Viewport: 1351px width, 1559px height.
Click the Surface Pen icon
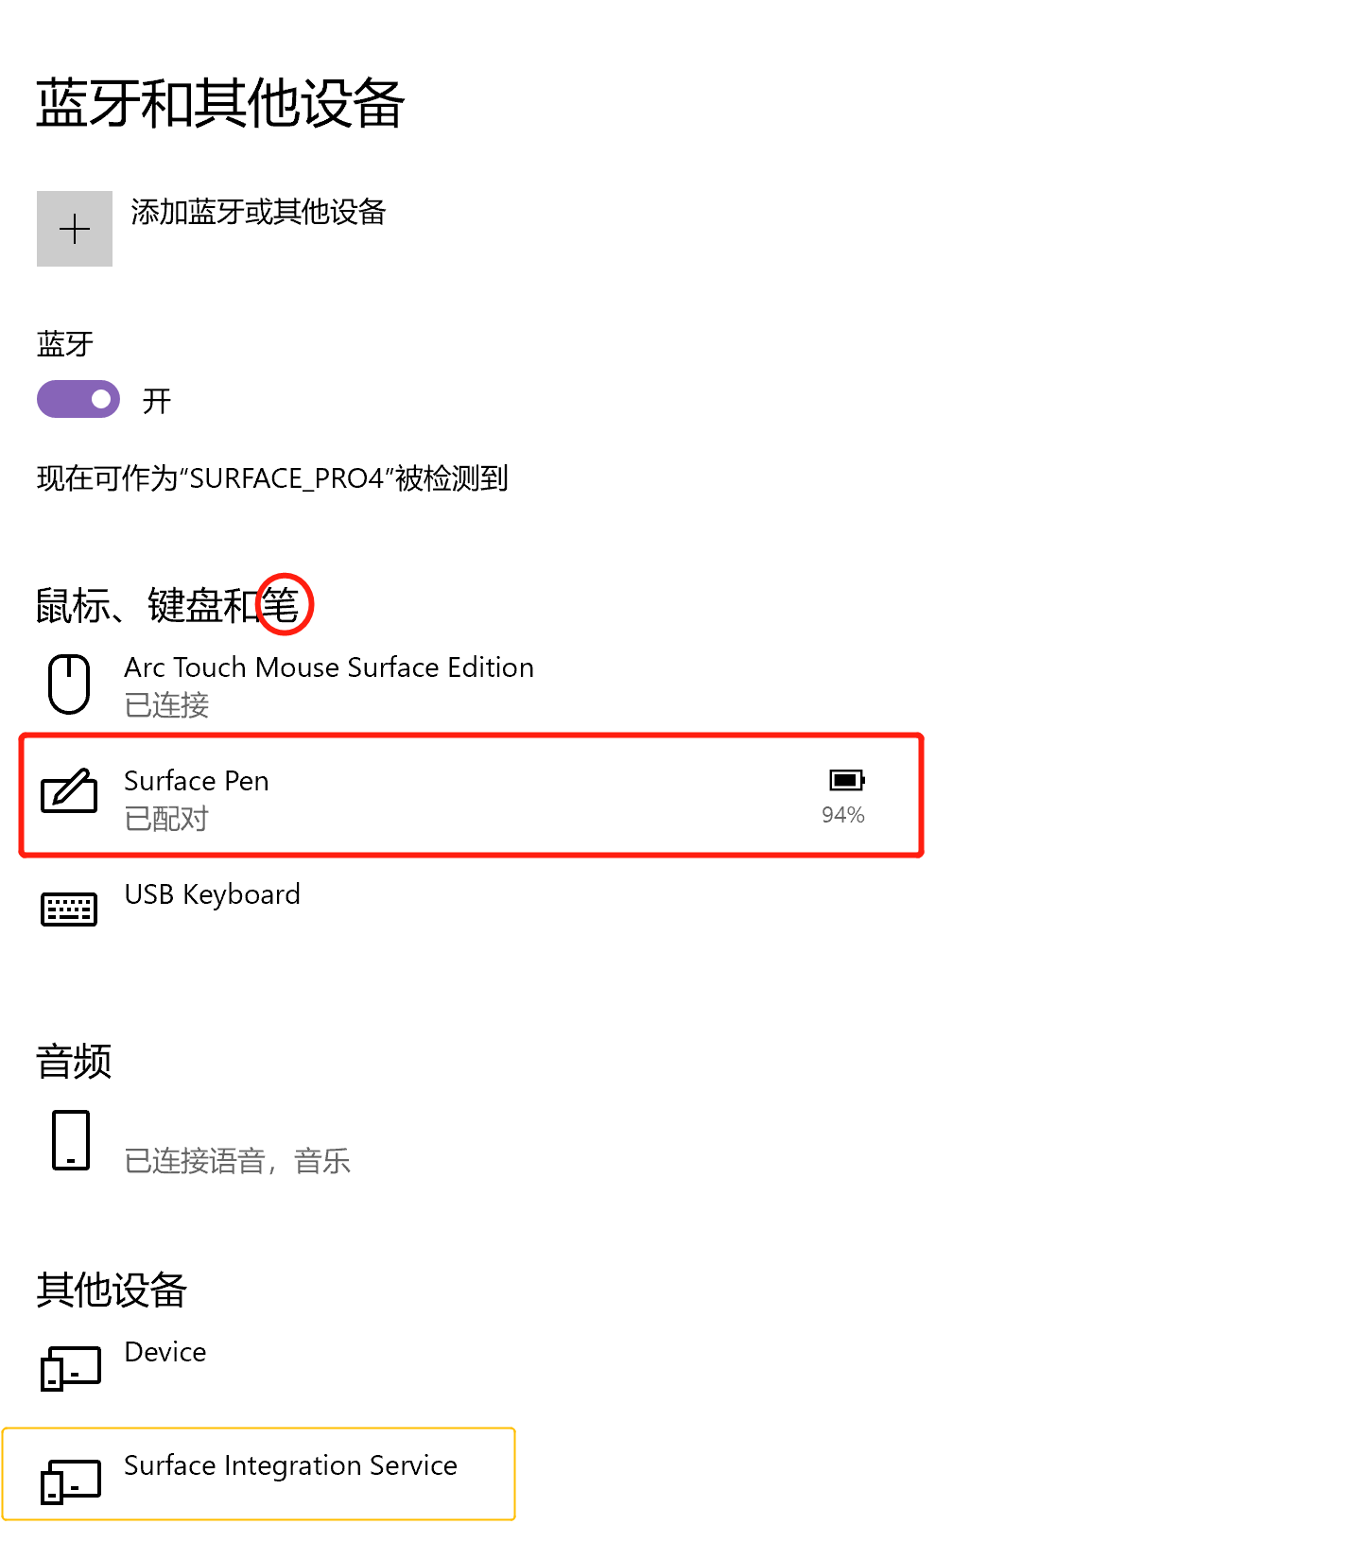click(x=69, y=791)
